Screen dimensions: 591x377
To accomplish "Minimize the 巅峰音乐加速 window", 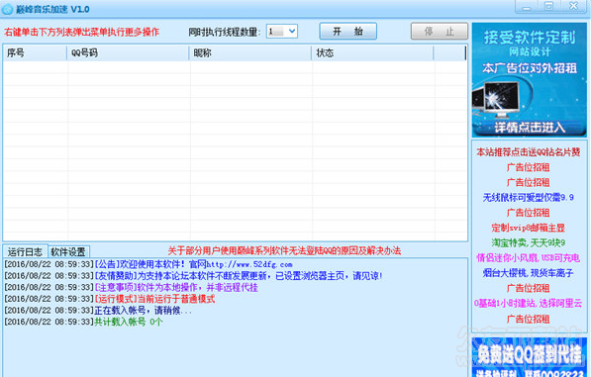I will pos(527,7).
